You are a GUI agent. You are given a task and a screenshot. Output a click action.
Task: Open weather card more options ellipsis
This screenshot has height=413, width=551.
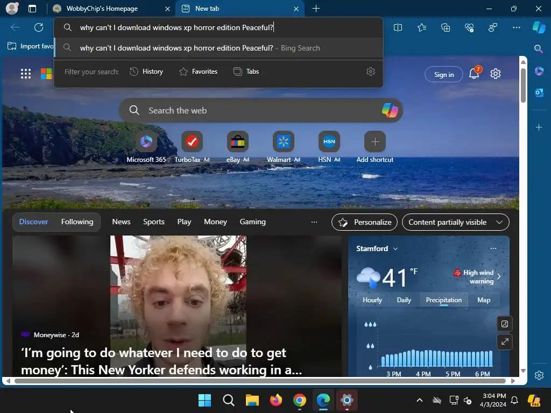(493, 248)
